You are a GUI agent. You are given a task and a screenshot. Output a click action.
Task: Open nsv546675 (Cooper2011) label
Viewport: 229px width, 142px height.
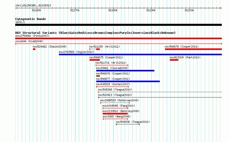(106, 57)
